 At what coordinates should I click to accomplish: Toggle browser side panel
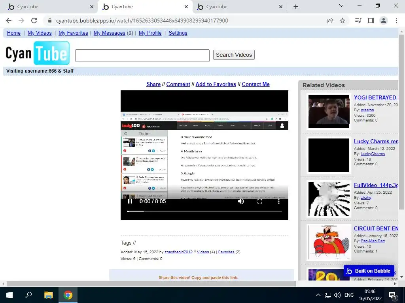pos(371,21)
